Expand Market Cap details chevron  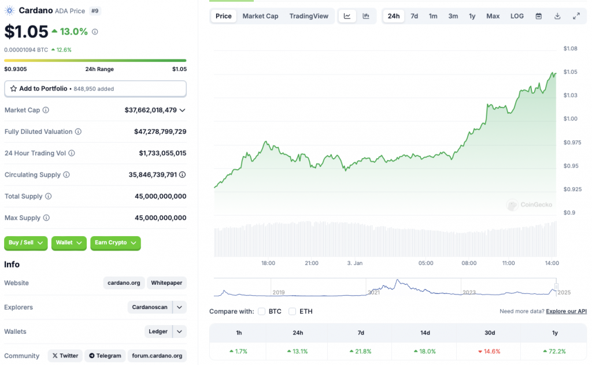click(182, 110)
